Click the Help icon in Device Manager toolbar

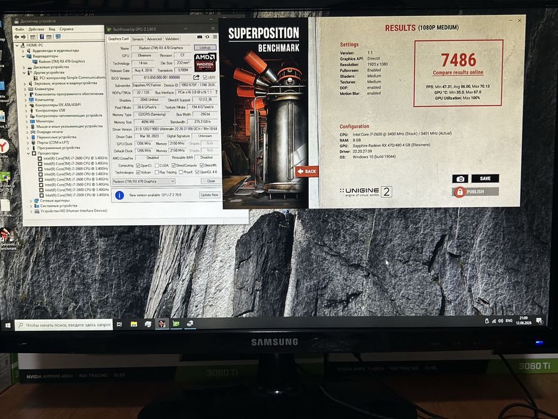[42, 37]
